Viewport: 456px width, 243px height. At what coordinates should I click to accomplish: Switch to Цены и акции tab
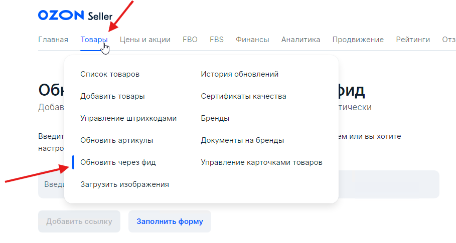tap(145, 40)
